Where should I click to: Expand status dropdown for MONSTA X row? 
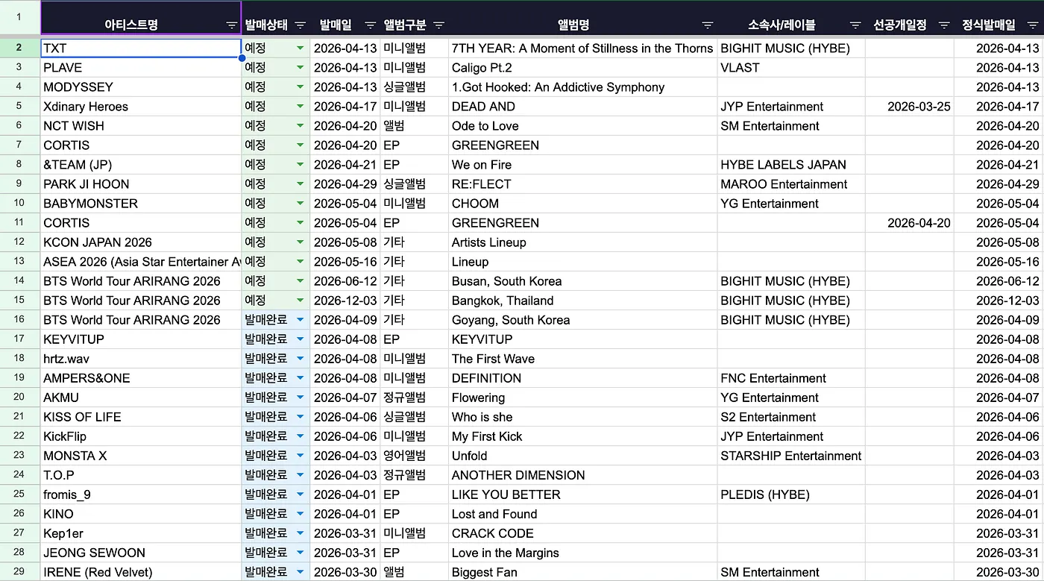300,456
